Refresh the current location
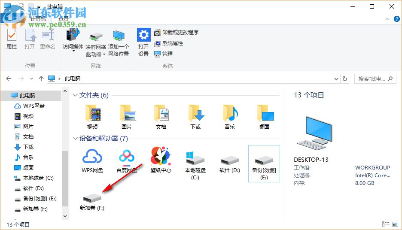The height and width of the screenshot is (230, 402). pos(345,79)
